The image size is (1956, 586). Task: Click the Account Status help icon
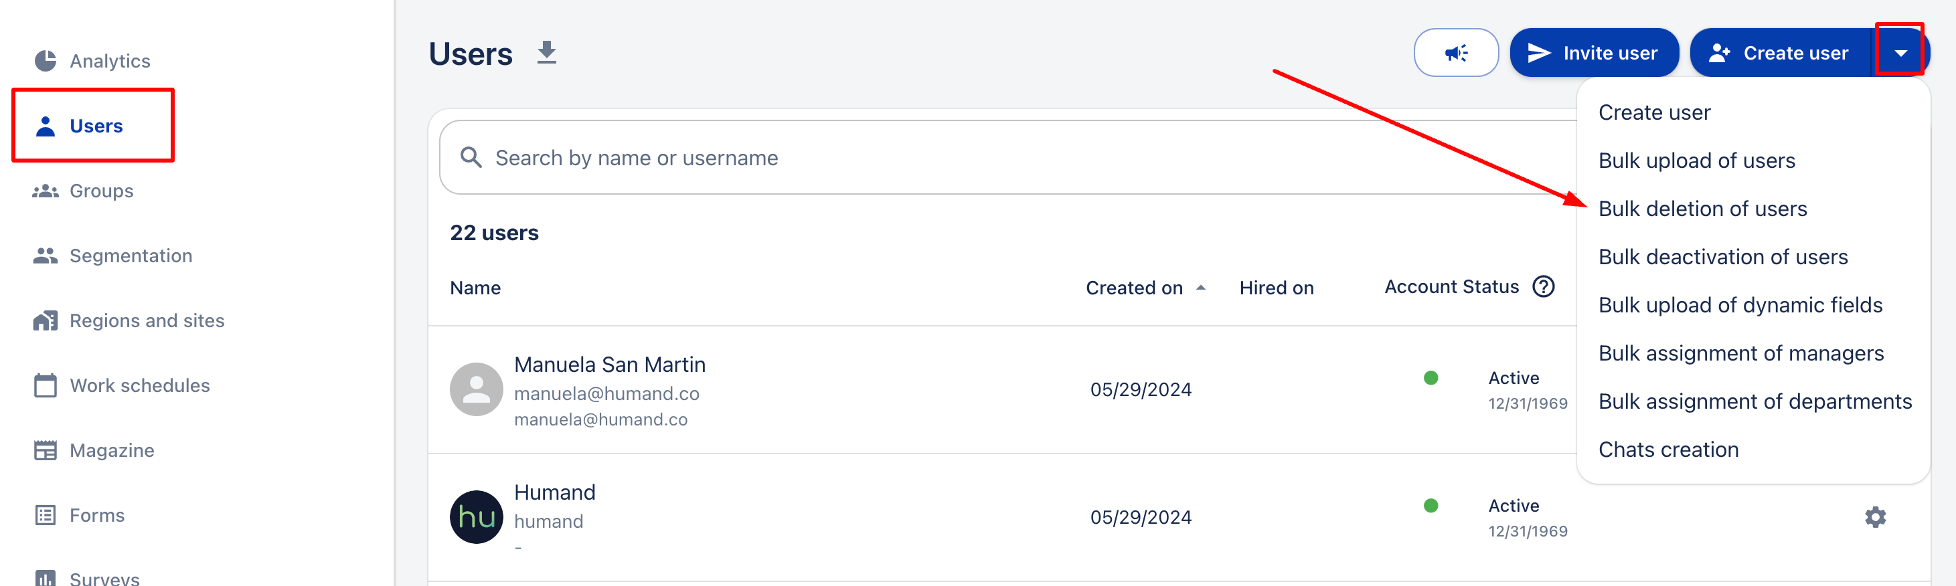(1543, 287)
